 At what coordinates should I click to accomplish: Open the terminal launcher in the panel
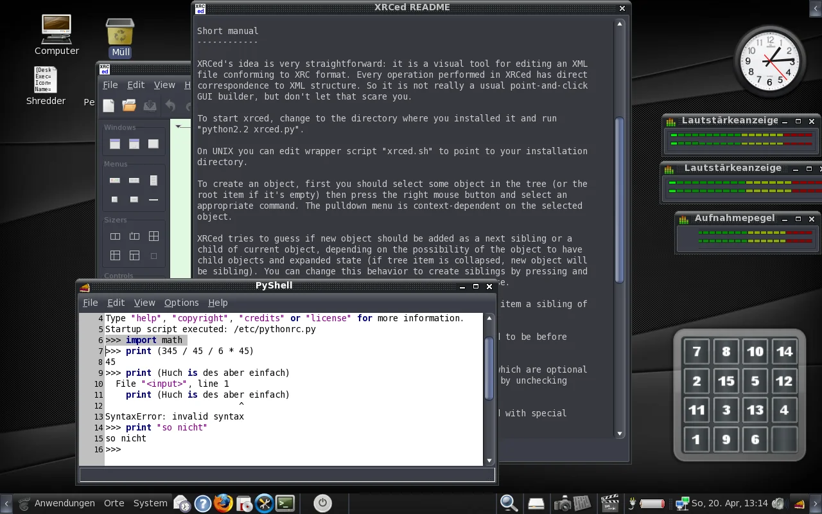point(285,504)
